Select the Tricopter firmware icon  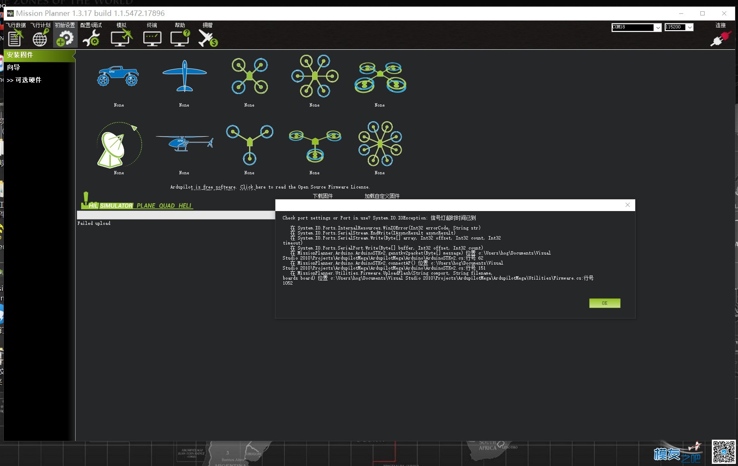249,144
